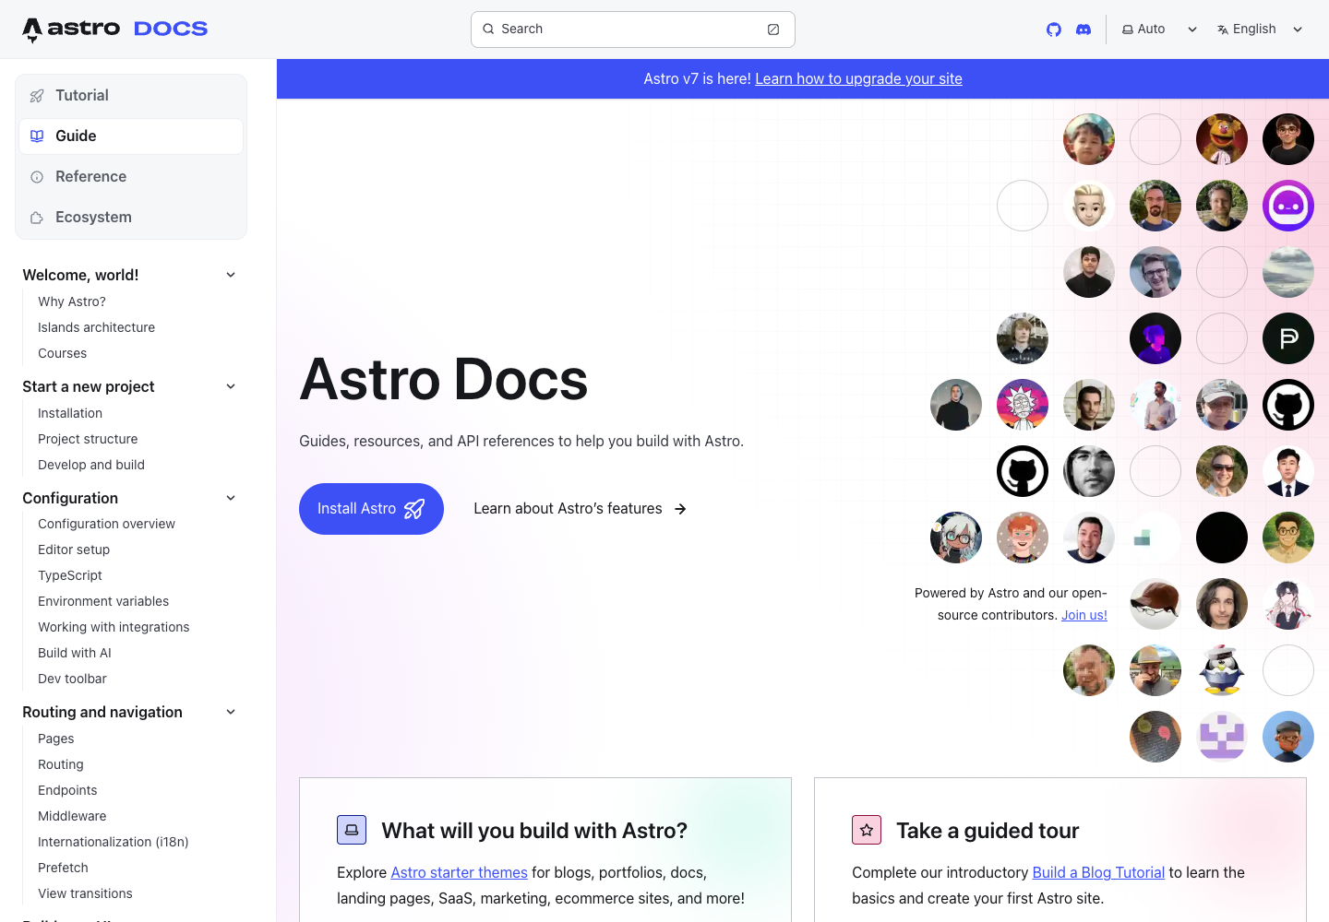Viewport: 1329px width, 922px height.
Task: Open the Environment variables page
Action: pos(103,601)
